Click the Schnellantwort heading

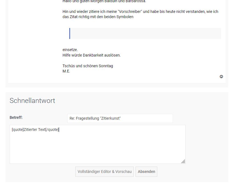[x=32, y=101]
